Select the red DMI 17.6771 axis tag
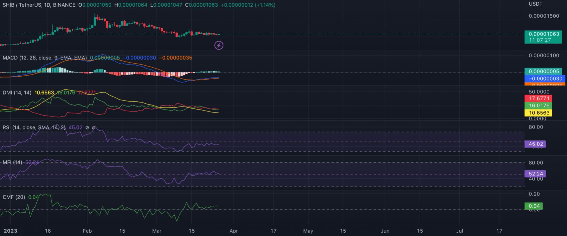Image resolution: width=567 pixels, height=236 pixels. (x=538, y=99)
